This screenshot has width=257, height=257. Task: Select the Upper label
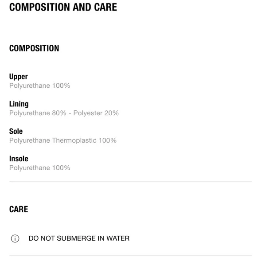click(18, 77)
